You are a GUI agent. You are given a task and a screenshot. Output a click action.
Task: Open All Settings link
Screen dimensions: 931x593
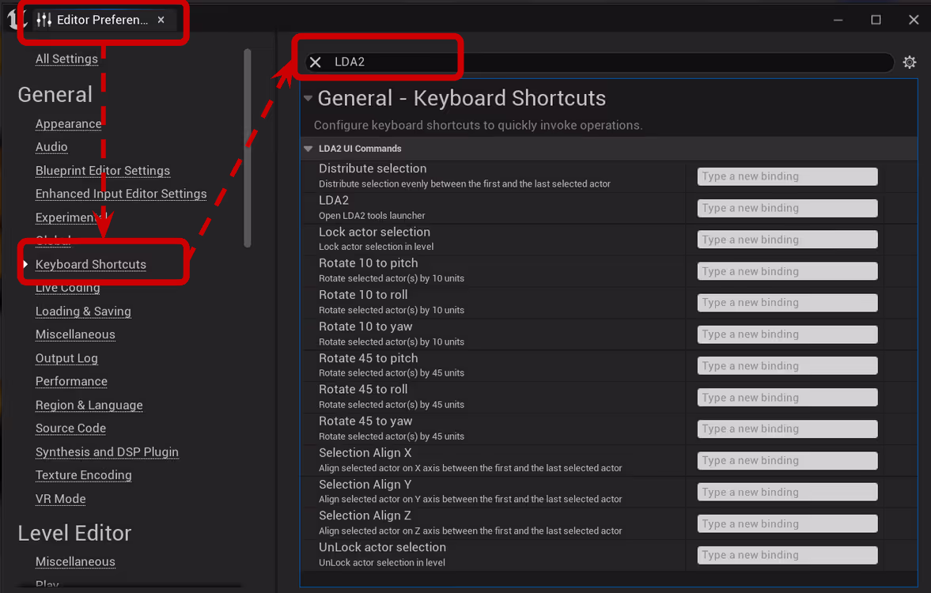click(x=66, y=59)
